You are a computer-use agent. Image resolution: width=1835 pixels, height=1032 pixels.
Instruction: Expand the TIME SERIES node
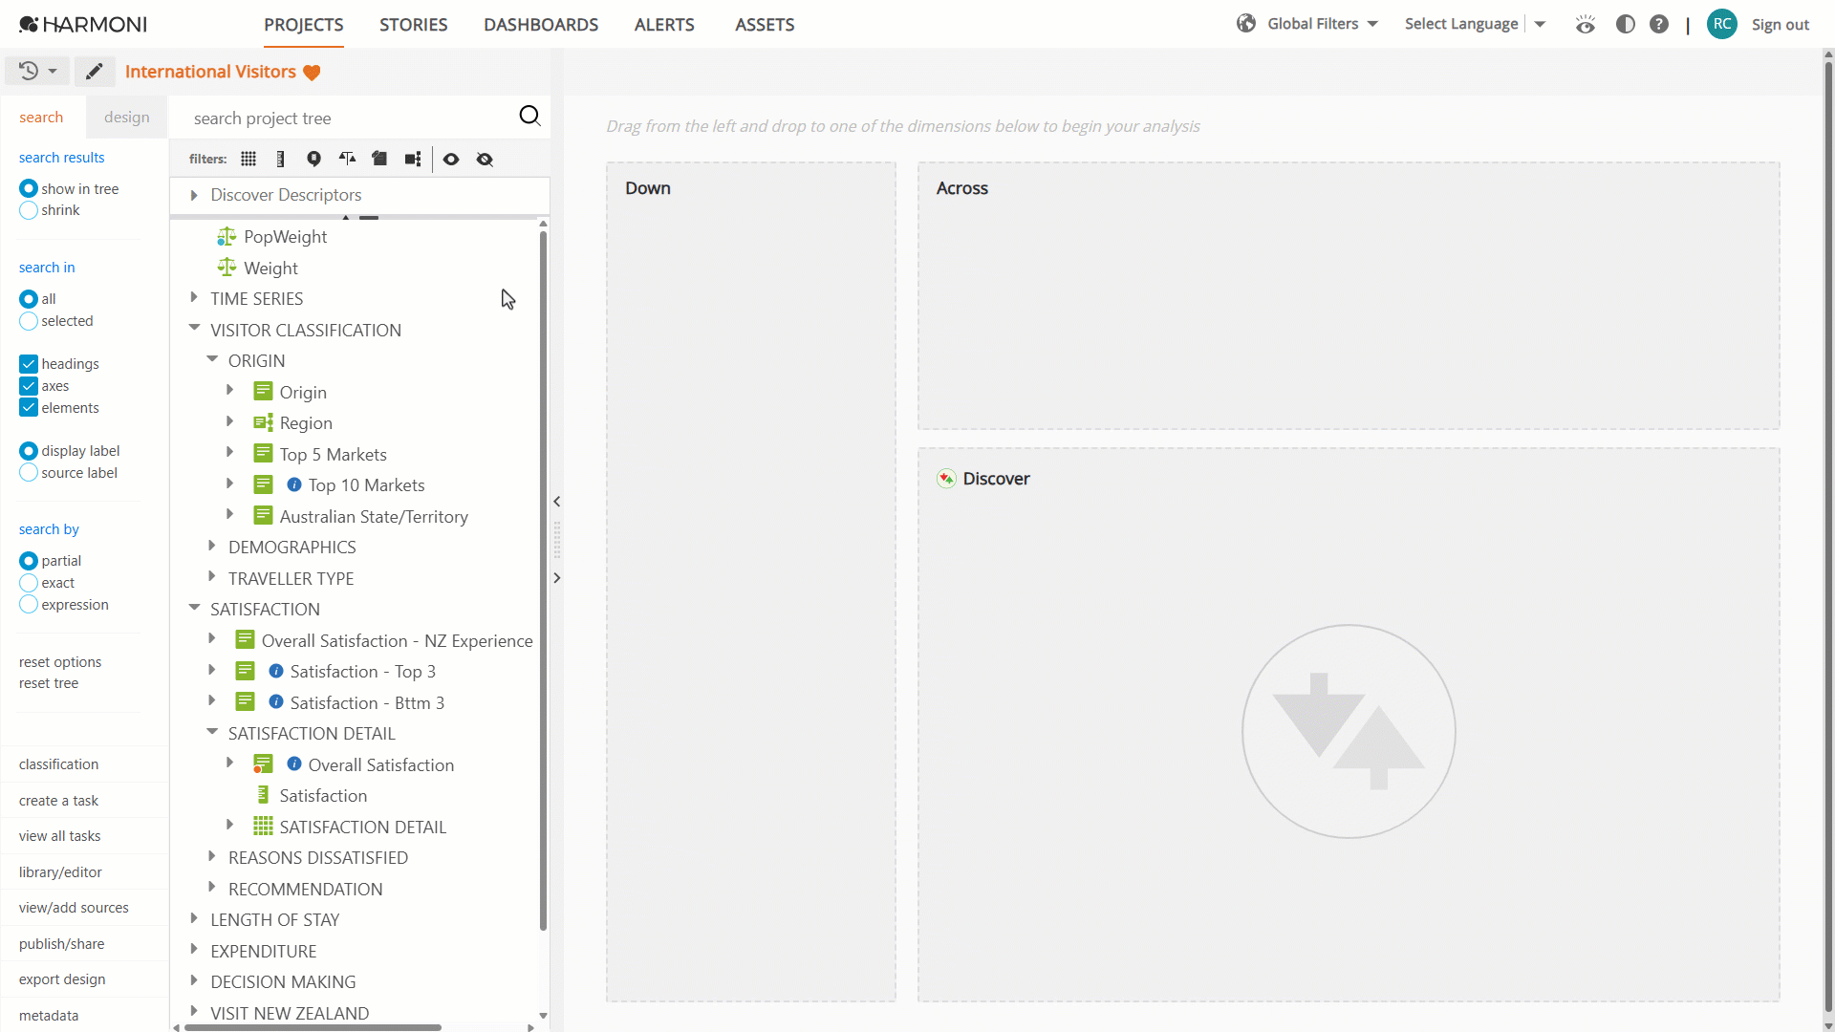[194, 298]
